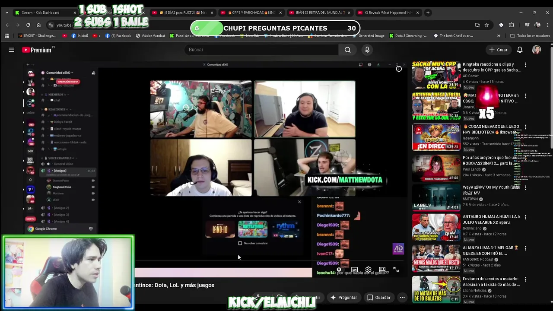Open the Dota 2 Streaming bookmark

pos(408,36)
